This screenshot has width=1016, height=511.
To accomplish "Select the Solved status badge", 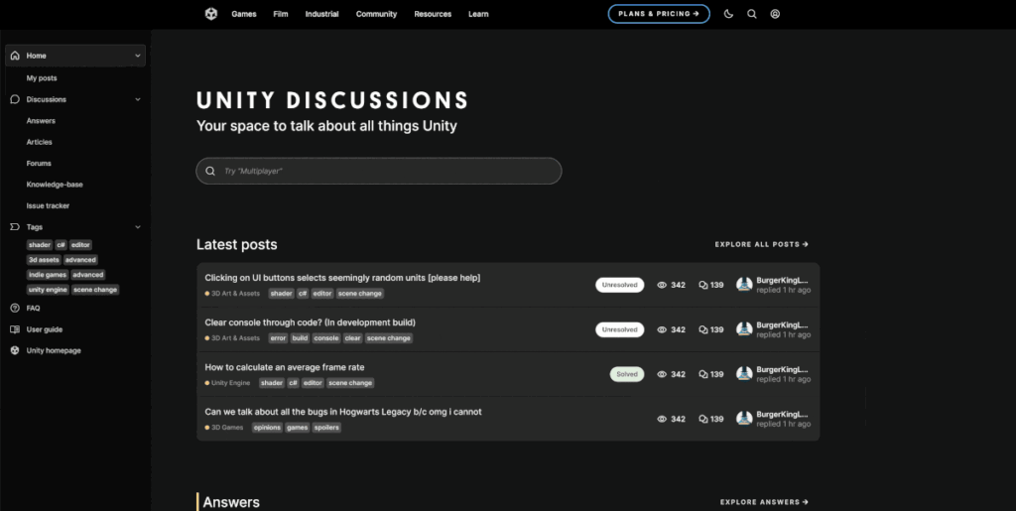I will pos(627,374).
